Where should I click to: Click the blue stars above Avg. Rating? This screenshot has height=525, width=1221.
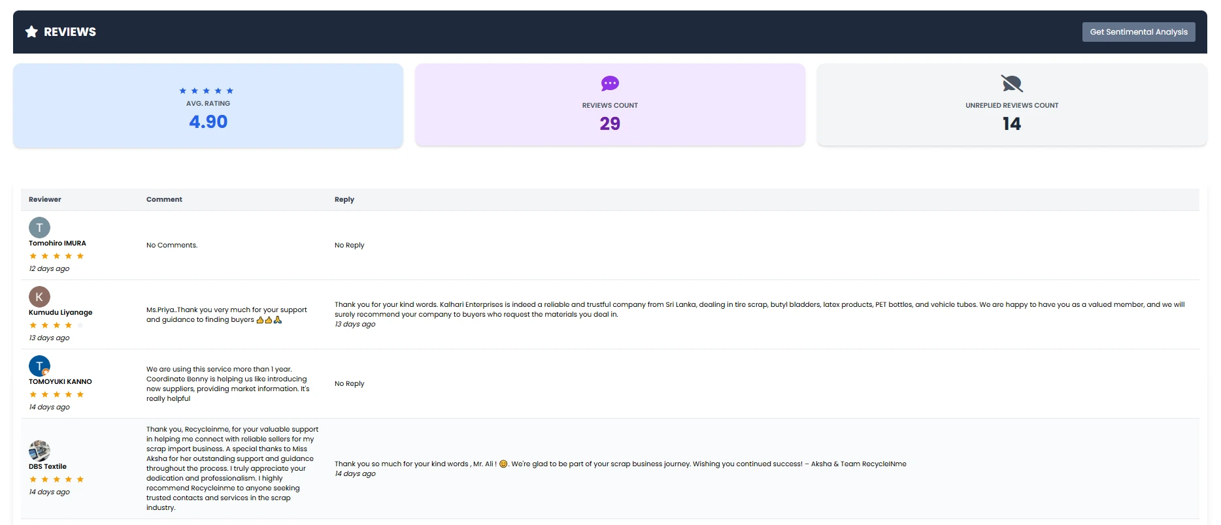[x=207, y=91]
